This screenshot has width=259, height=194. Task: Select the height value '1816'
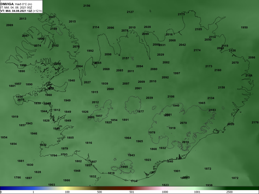tap(89, 143)
